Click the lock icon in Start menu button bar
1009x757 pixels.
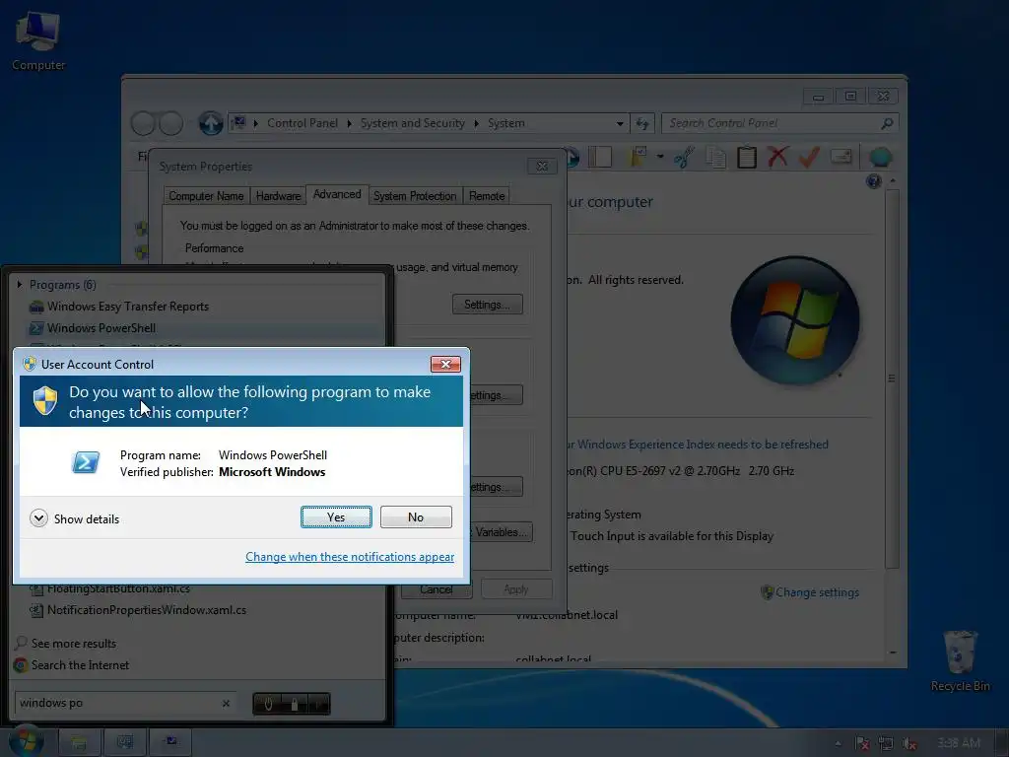[x=294, y=704]
